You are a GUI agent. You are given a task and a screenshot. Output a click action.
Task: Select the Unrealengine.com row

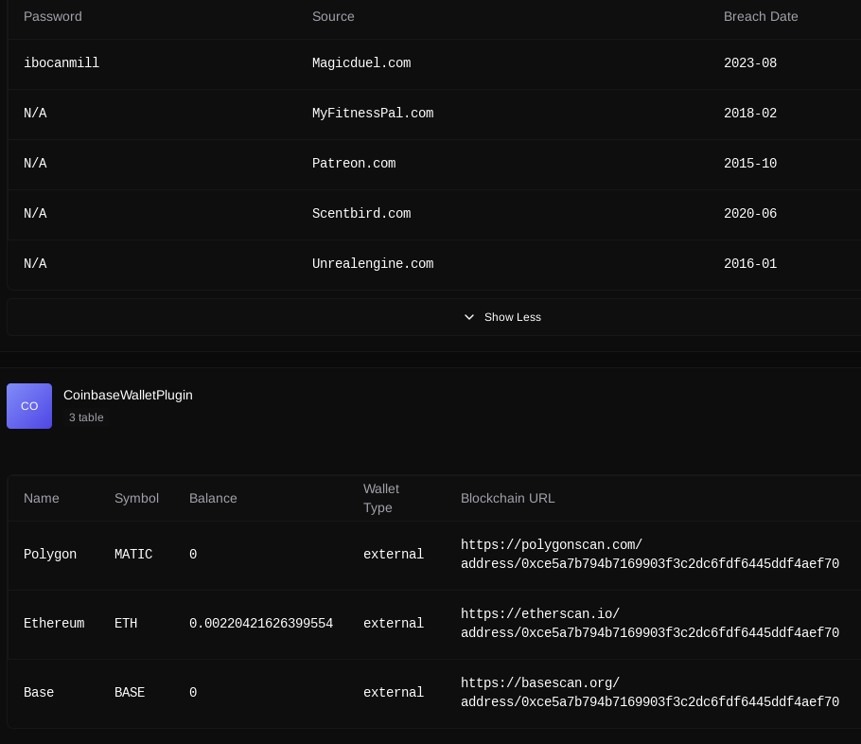pyautogui.click(x=433, y=264)
